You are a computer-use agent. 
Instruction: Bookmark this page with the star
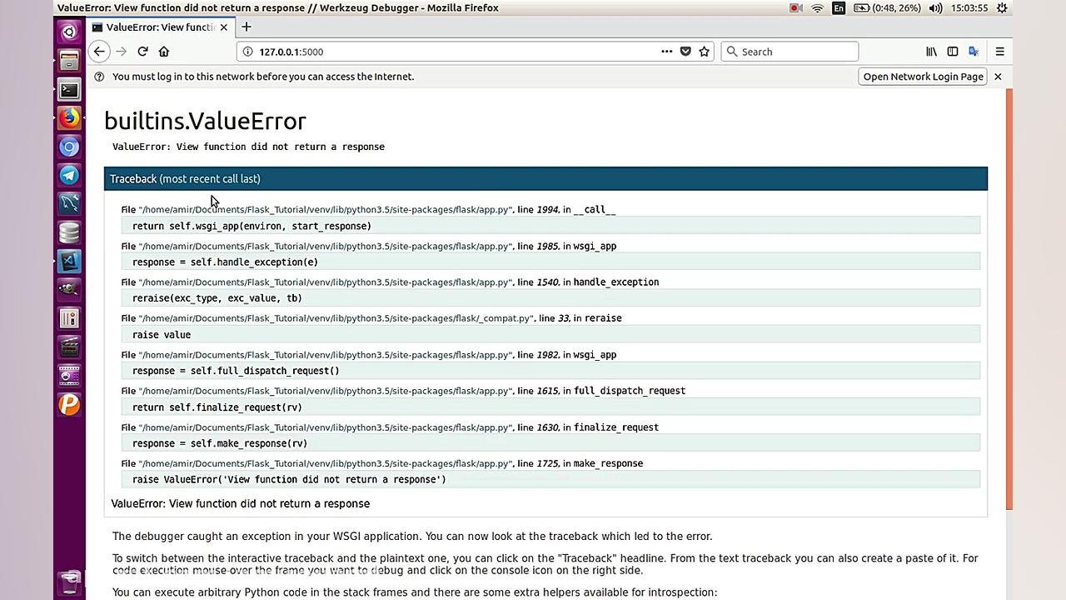click(x=705, y=52)
